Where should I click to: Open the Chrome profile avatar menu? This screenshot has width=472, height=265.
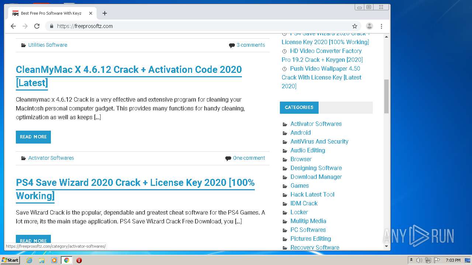pyautogui.click(x=369, y=26)
